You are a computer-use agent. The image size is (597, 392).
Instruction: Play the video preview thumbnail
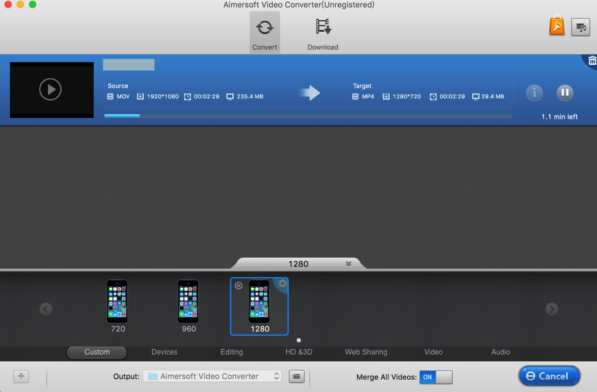tap(51, 90)
